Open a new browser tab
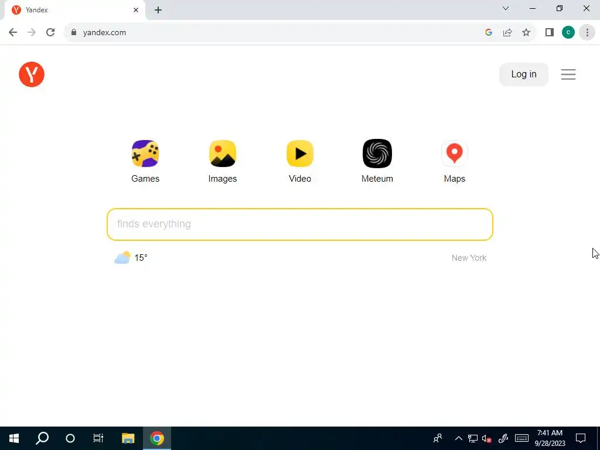The image size is (600, 450). click(x=158, y=10)
